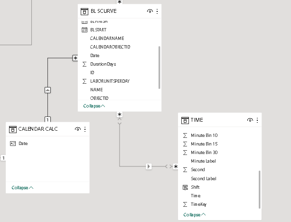The height and width of the screenshot is (222, 291).
Task: Select the CALENDARNAME field
Action: click(x=107, y=39)
